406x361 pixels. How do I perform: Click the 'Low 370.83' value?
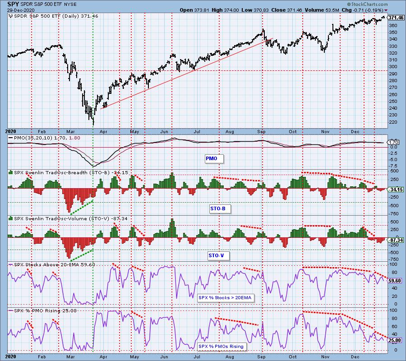point(255,10)
